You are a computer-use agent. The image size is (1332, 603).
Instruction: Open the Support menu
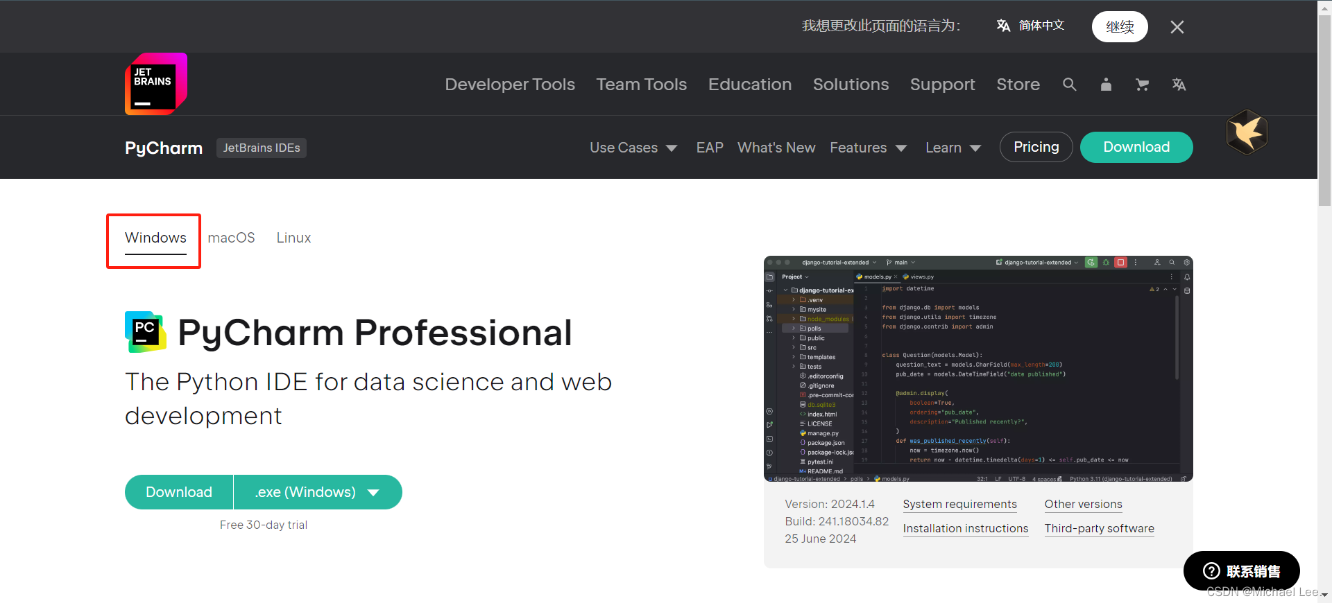pyautogui.click(x=943, y=85)
